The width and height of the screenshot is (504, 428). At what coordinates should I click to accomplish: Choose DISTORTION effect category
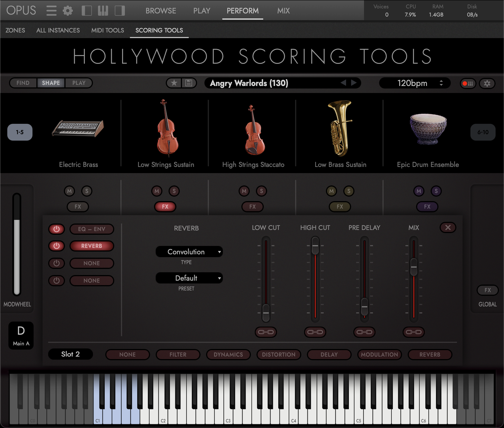point(279,355)
